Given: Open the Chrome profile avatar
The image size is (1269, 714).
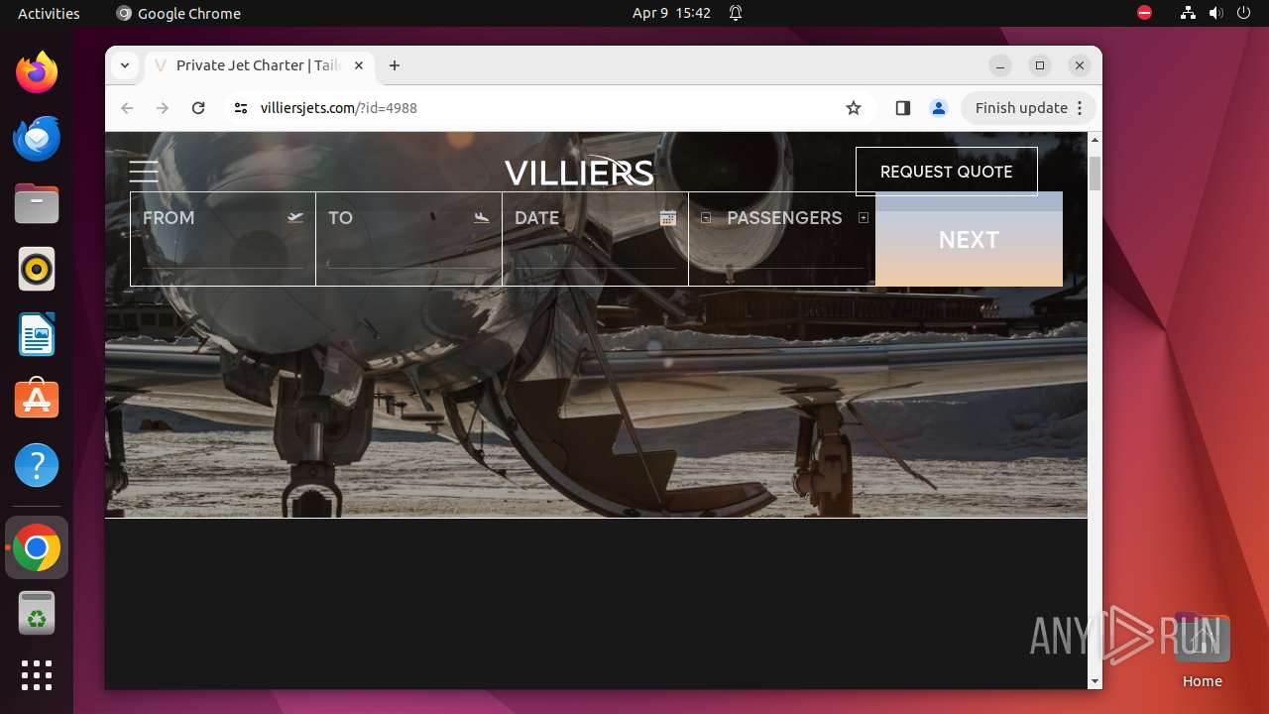Looking at the screenshot, I should (939, 108).
